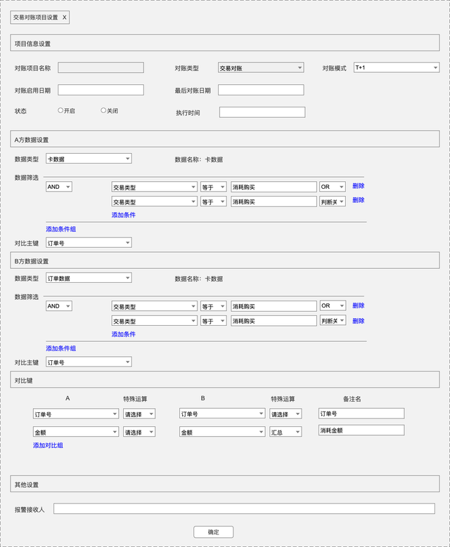Open the 判断关 dropdown in A方 filter
This screenshot has width=450, height=547.
point(333,202)
